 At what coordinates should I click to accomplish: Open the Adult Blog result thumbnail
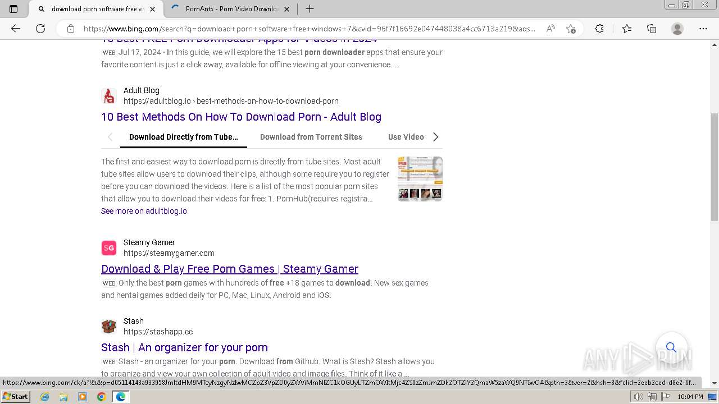(x=420, y=178)
